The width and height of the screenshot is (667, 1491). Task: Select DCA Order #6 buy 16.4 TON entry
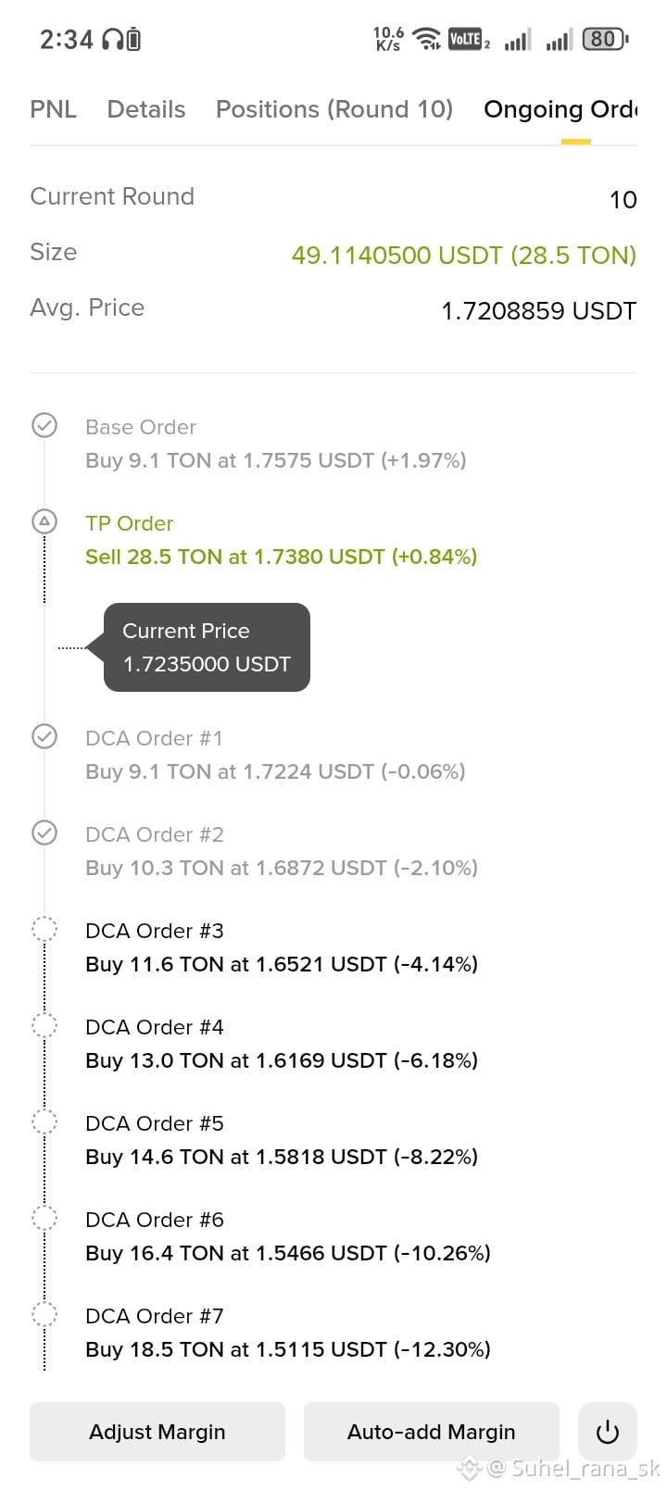(x=288, y=1236)
